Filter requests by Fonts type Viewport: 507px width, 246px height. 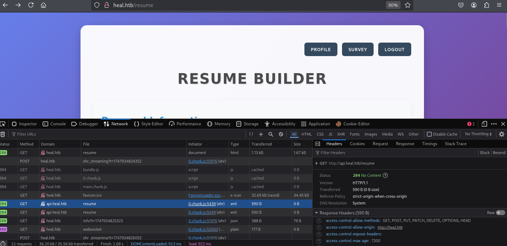coord(354,134)
